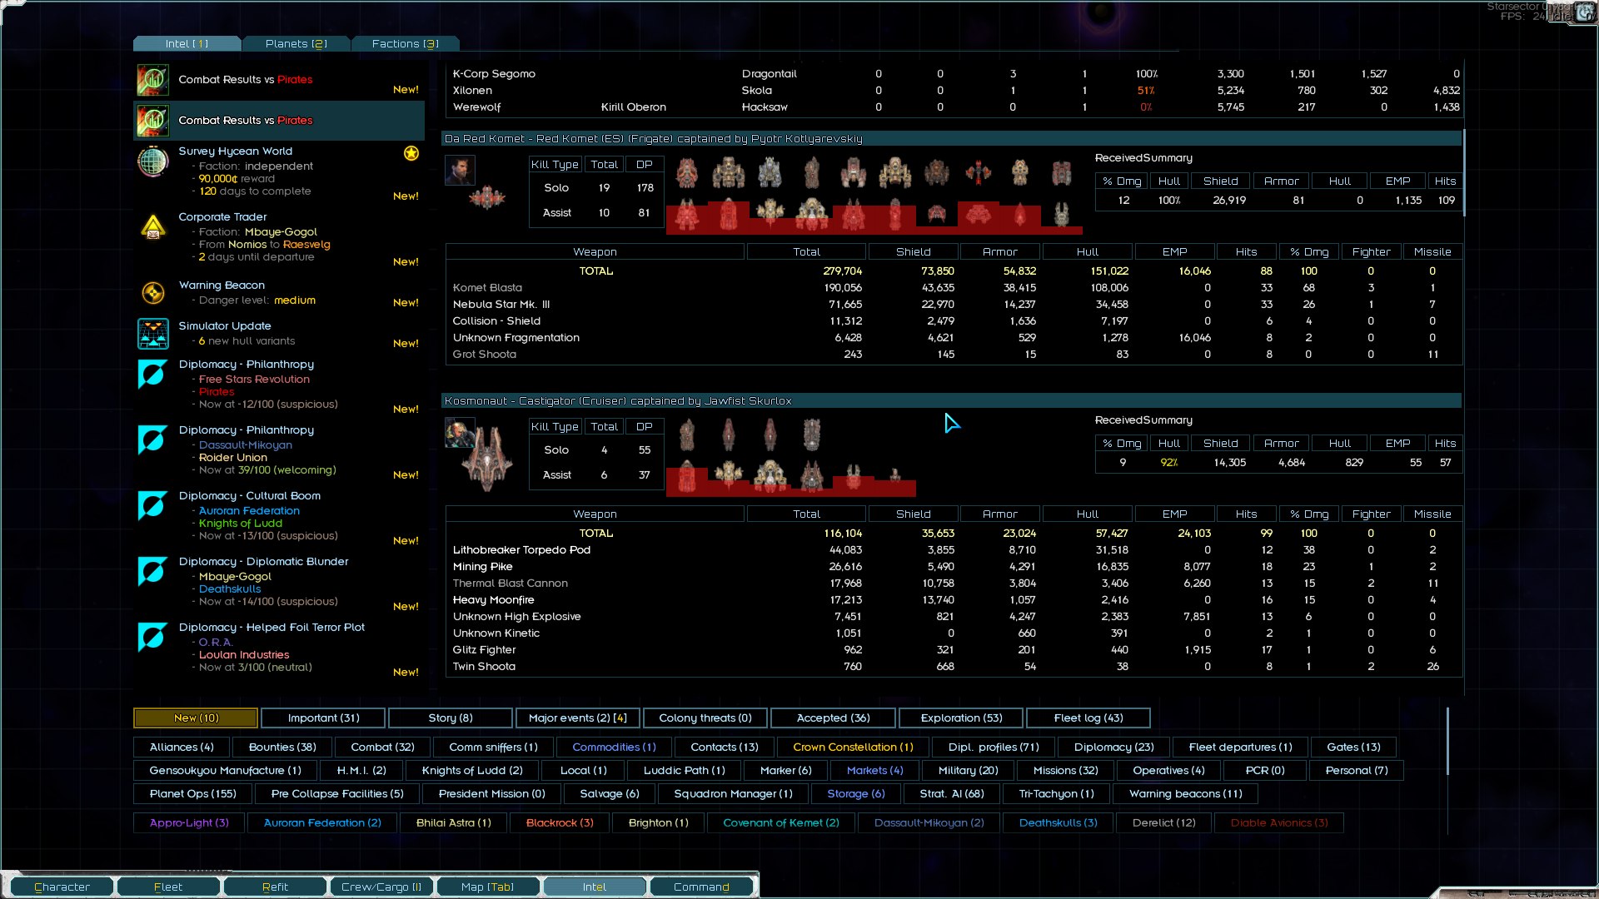1599x899 pixels.
Task: Open first Combat Results vs Pirates icon
Action: (x=153, y=80)
